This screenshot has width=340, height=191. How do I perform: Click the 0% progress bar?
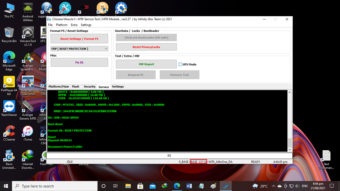pos(169,156)
